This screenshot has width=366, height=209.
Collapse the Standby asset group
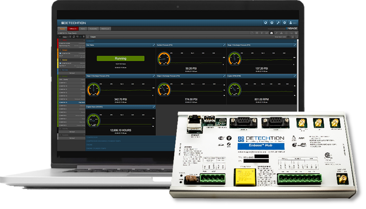(84, 129)
